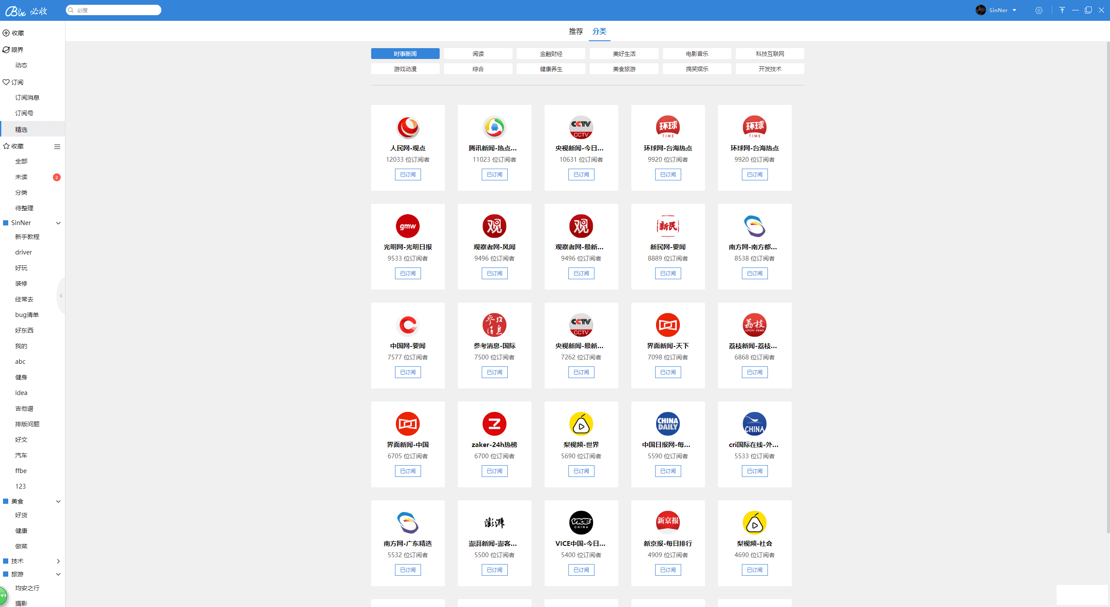
Task: Toggle 已订阅 for 观察者网-风闻
Action: pos(494,273)
